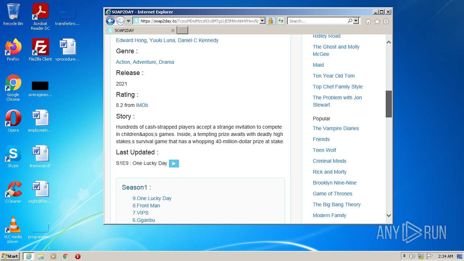Click the Drama genre link
This screenshot has height=261, width=464.
click(x=166, y=62)
